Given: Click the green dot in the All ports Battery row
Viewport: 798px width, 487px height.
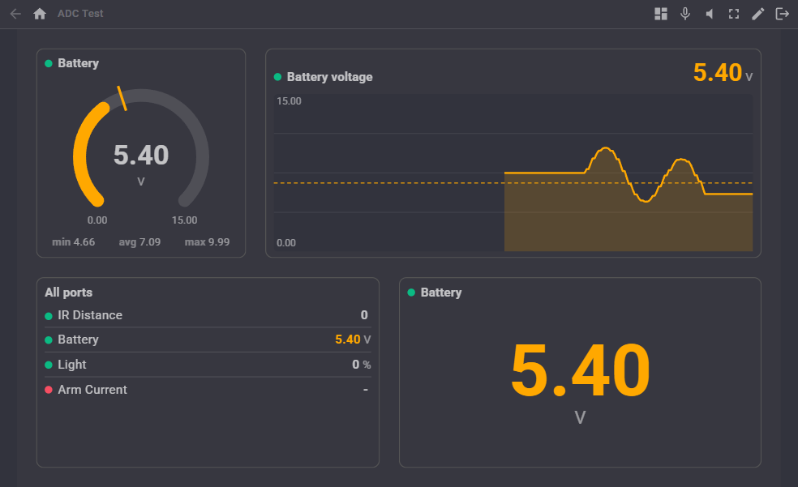Looking at the screenshot, I should coord(49,340).
